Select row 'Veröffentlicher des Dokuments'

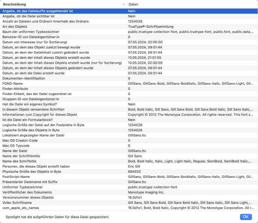(129, 193)
